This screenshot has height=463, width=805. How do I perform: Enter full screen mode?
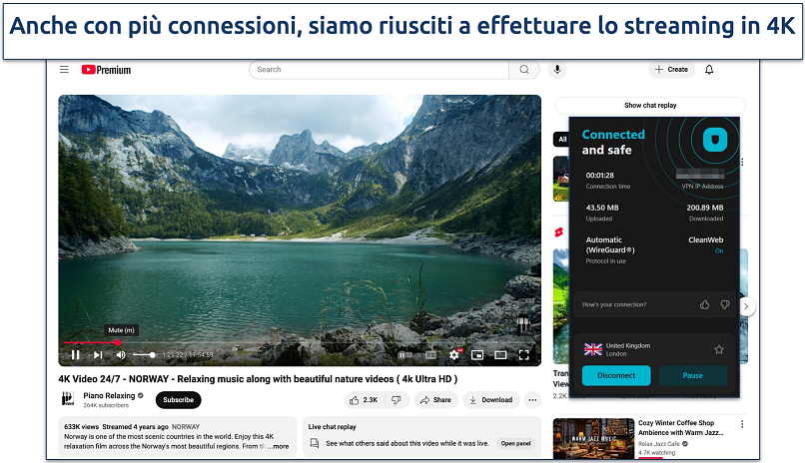coord(523,354)
